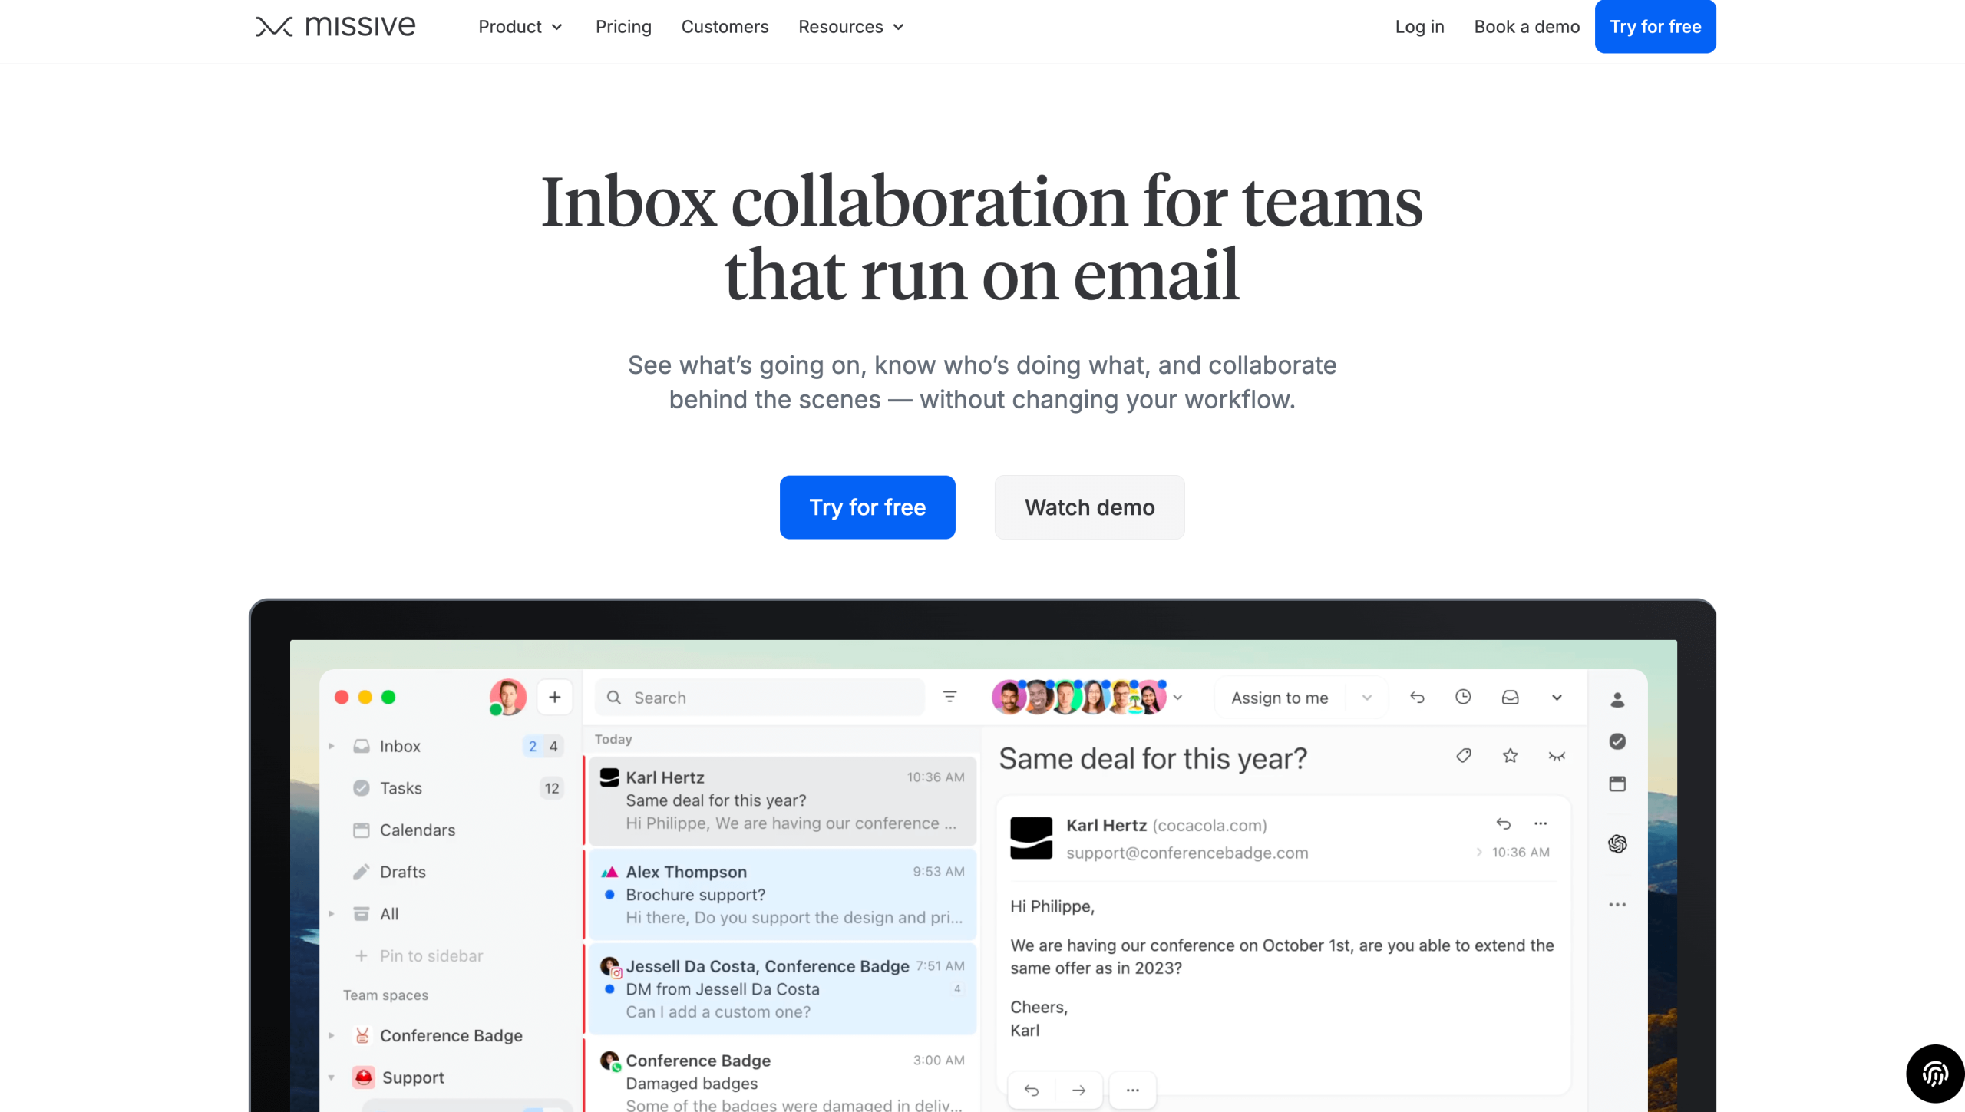Viewport: 1965px width, 1112px height.
Task: Open the Assign to me dropdown chevron
Action: pyautogui.click(x=1366, y=698)
